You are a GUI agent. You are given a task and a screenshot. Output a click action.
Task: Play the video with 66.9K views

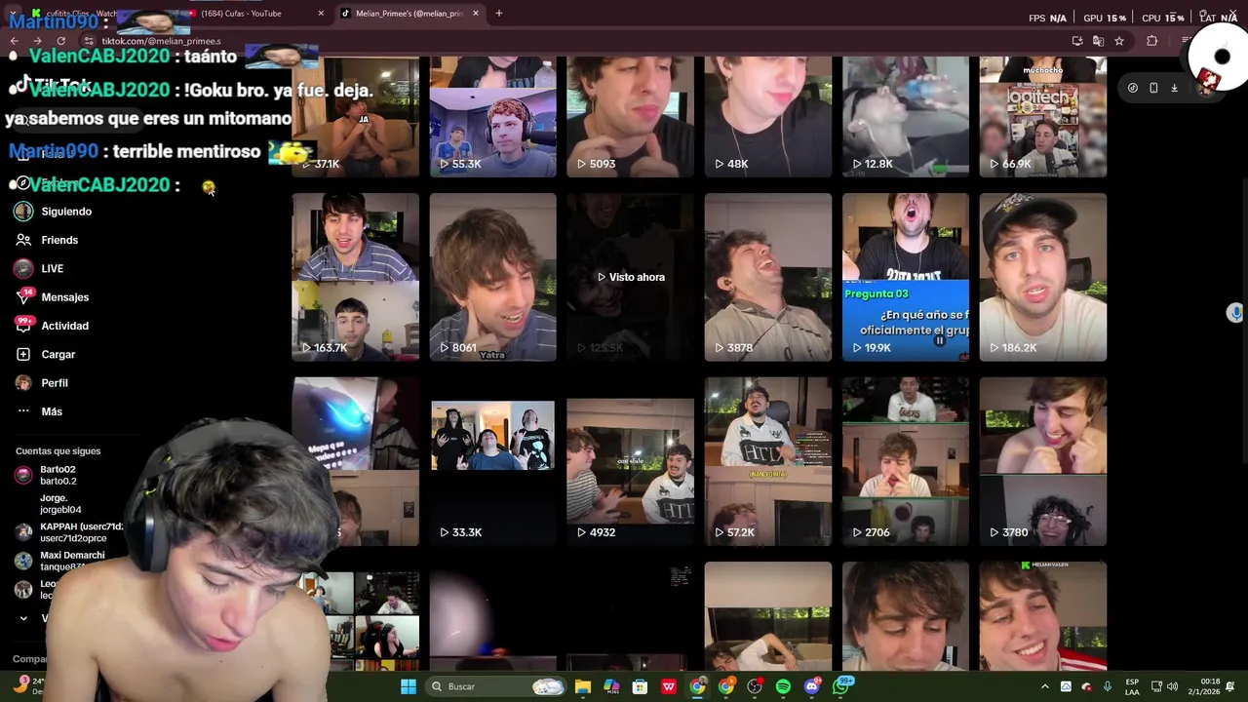[x=1043, y=117]
